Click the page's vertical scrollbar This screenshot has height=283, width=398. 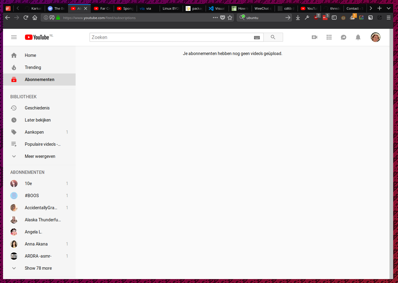click(391, 151)
